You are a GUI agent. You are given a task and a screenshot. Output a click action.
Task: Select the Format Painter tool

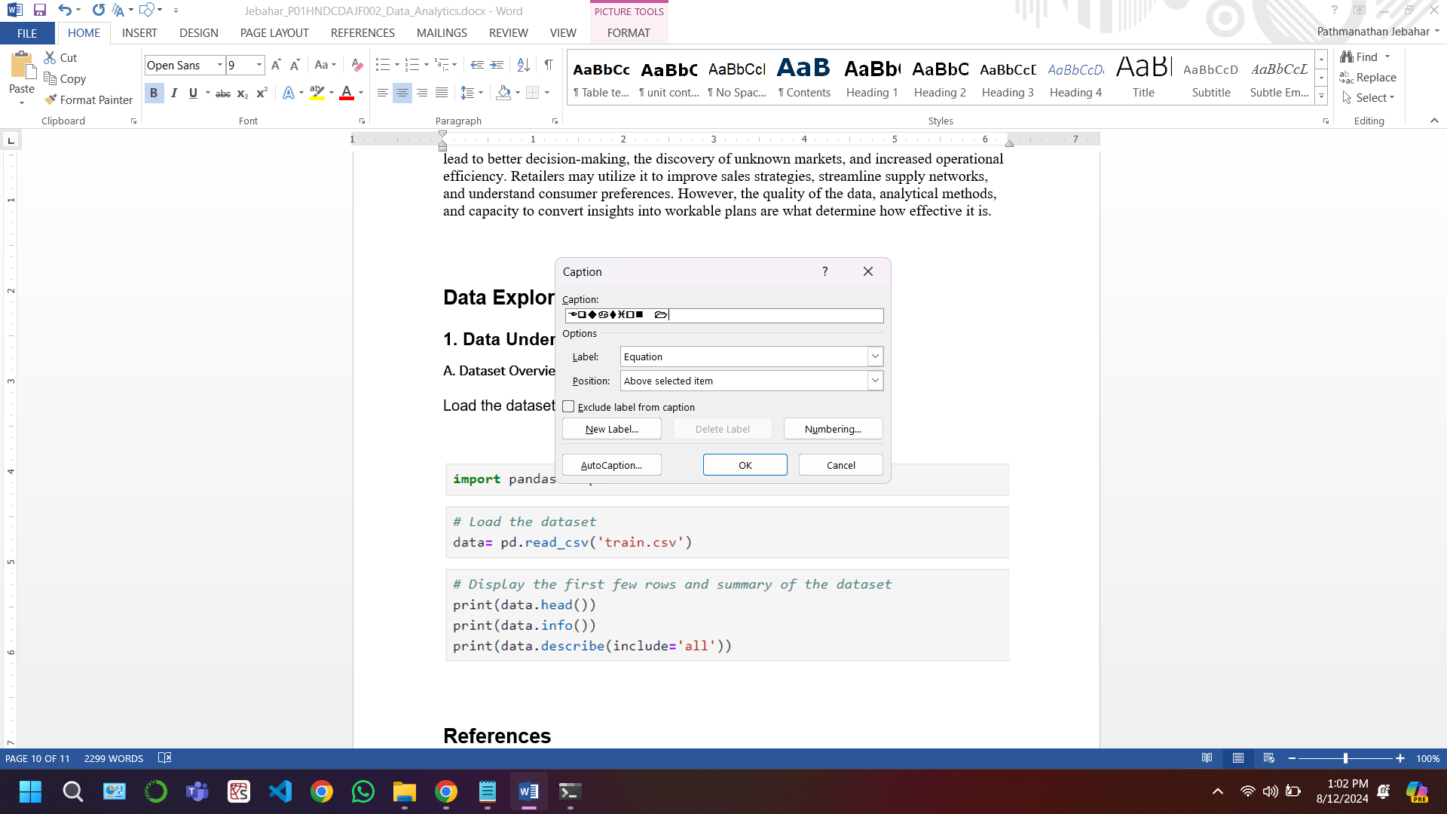88,99
